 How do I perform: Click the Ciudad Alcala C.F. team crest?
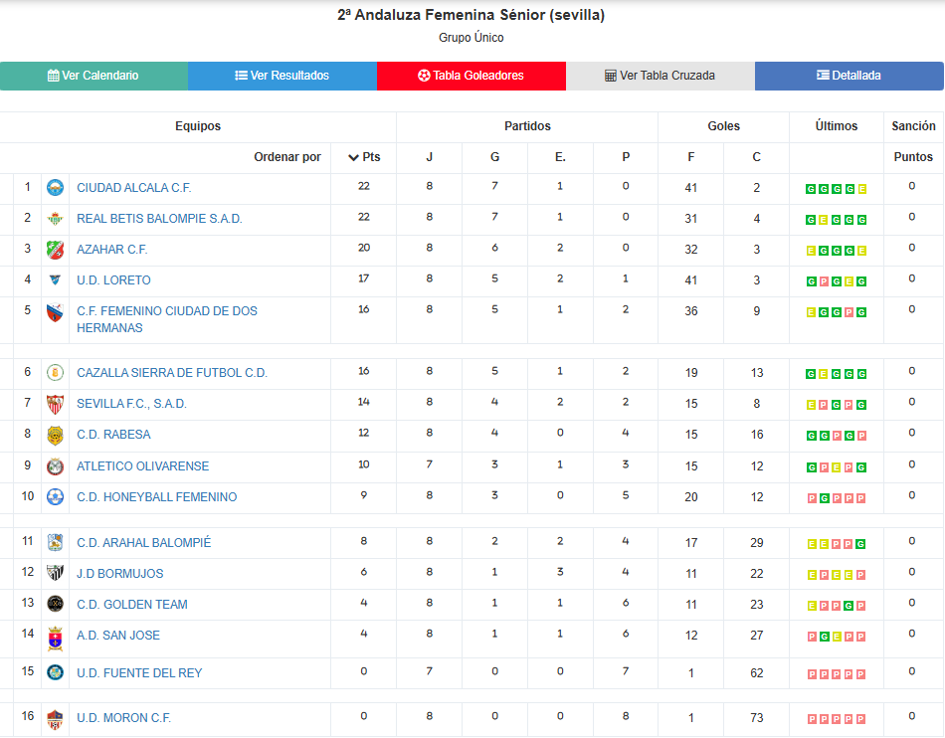coord(55,188)
